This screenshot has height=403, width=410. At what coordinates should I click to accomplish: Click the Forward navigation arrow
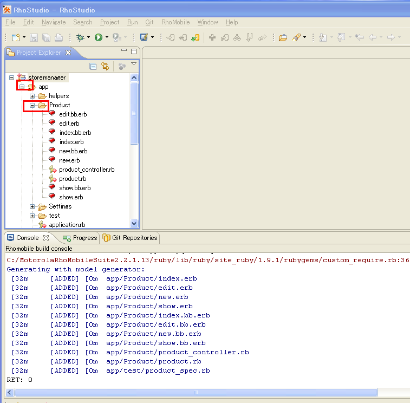[391, 37]
